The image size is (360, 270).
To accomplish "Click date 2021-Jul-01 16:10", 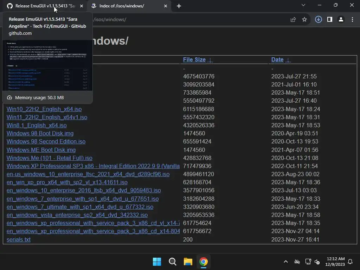I will pyautogui.click(x=294, y=84).
